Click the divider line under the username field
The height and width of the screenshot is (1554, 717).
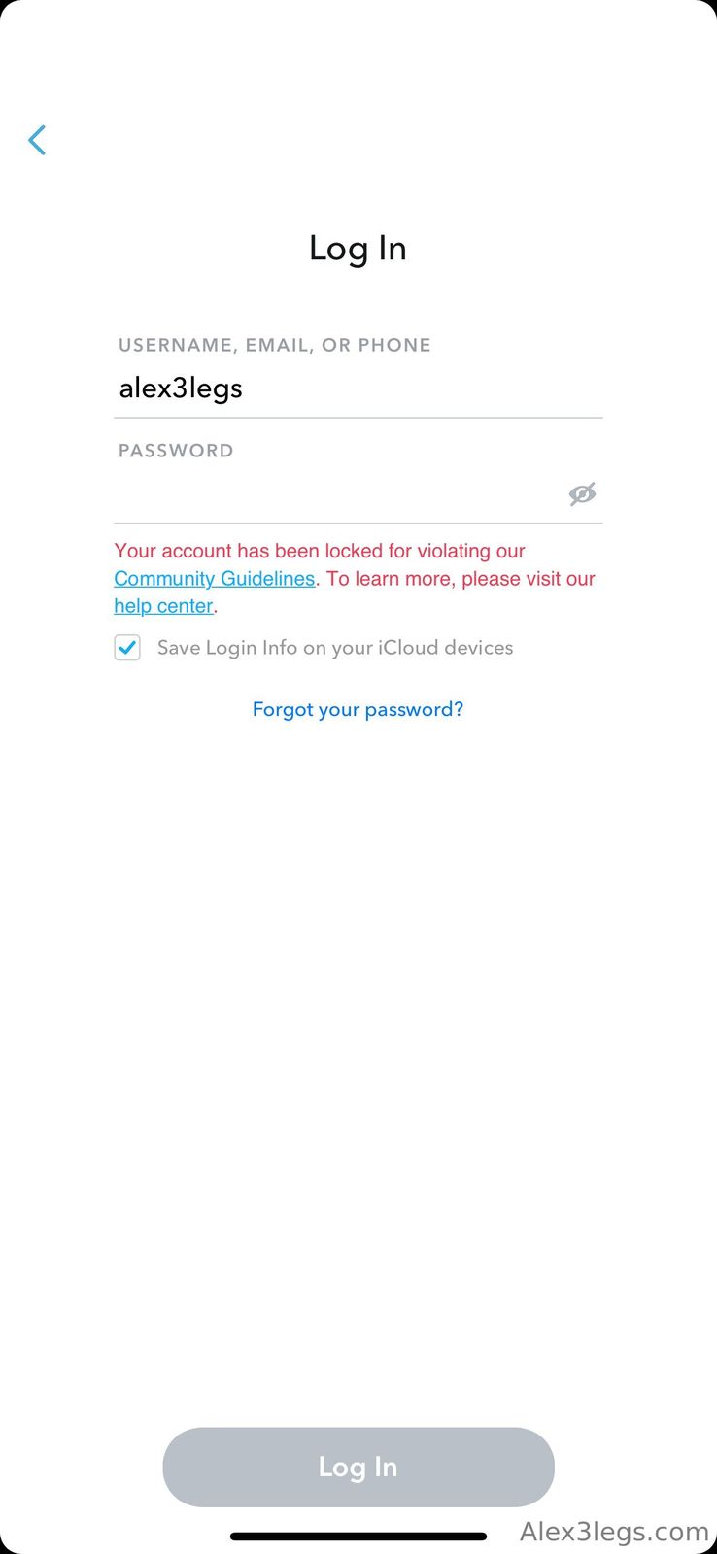358,418
